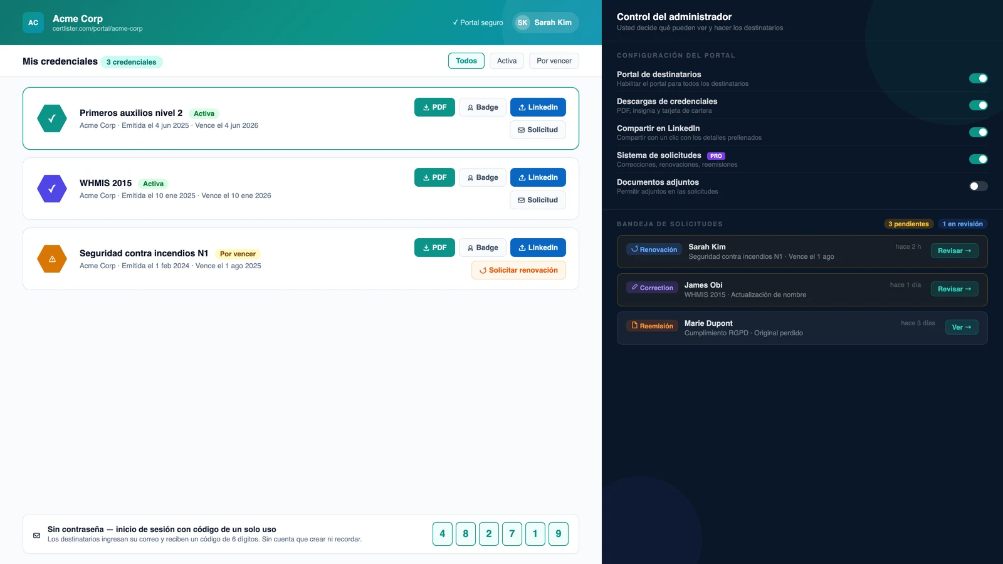
Task: Click the Portal seguro indicator
Action: (x=478, y=23)
